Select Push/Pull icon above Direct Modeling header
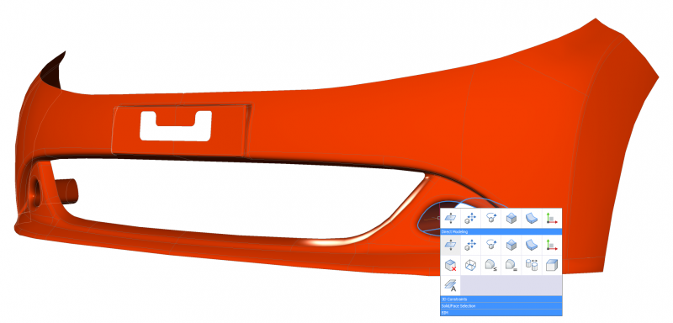673x323 pixels. pos(450,219)
